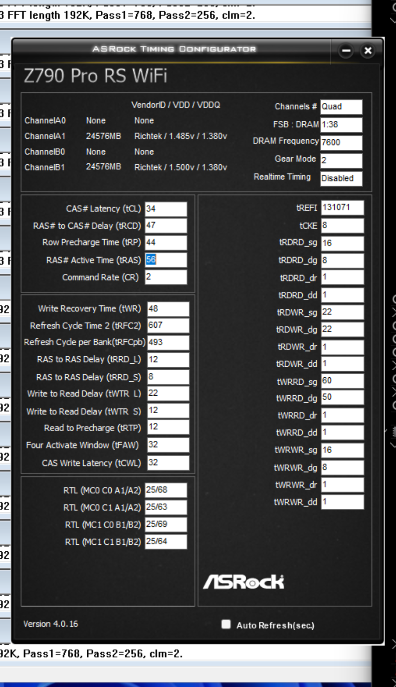This screenshot has height=687, width=396.
Task: Click the DRAM Frequency field showing 7600
Action: tap(341, 143)
